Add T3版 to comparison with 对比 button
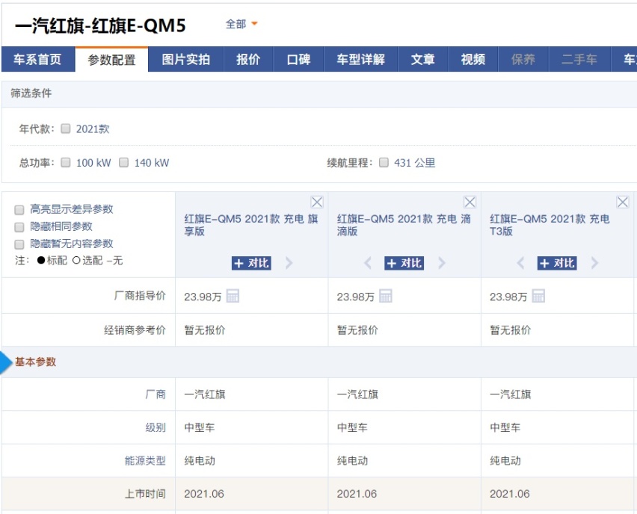 tap(557, 263)
